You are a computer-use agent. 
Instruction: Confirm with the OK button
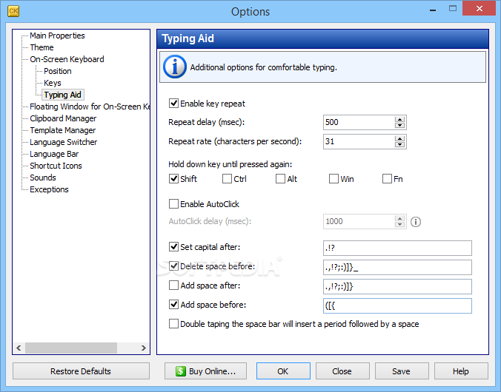click(283, 371)
